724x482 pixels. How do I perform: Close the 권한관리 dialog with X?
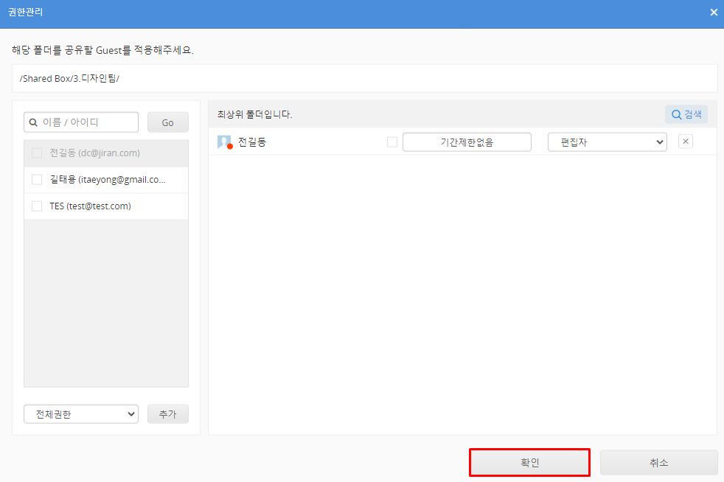click(x=714, y=13)
